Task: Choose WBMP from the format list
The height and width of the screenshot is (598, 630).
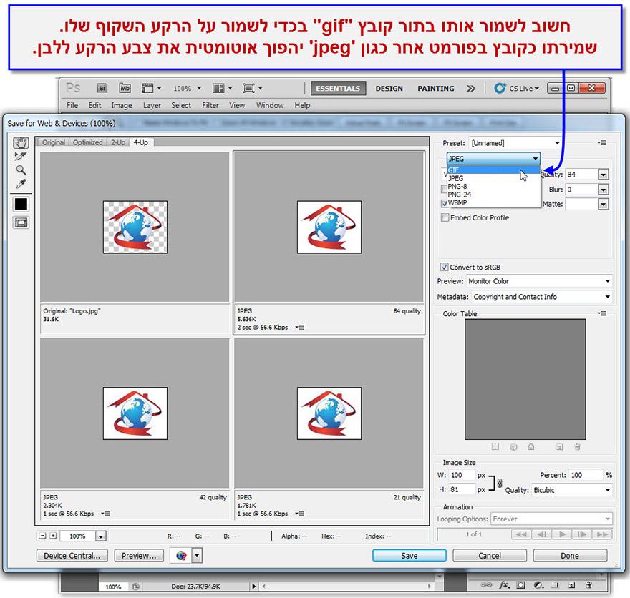Action: click(493, 202)
